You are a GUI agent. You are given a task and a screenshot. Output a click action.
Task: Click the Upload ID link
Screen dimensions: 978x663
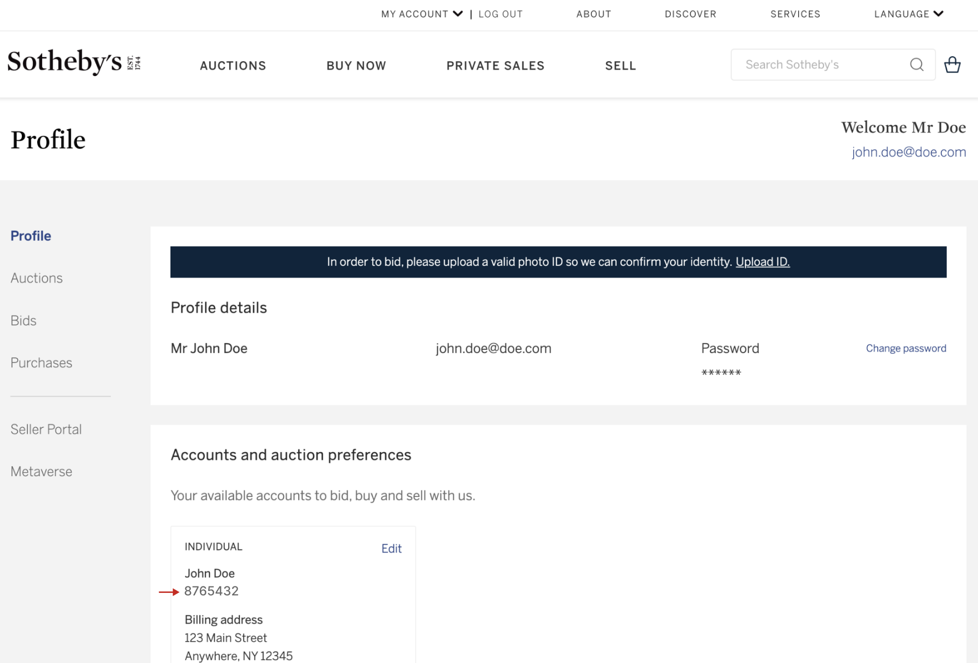point(762,262)
